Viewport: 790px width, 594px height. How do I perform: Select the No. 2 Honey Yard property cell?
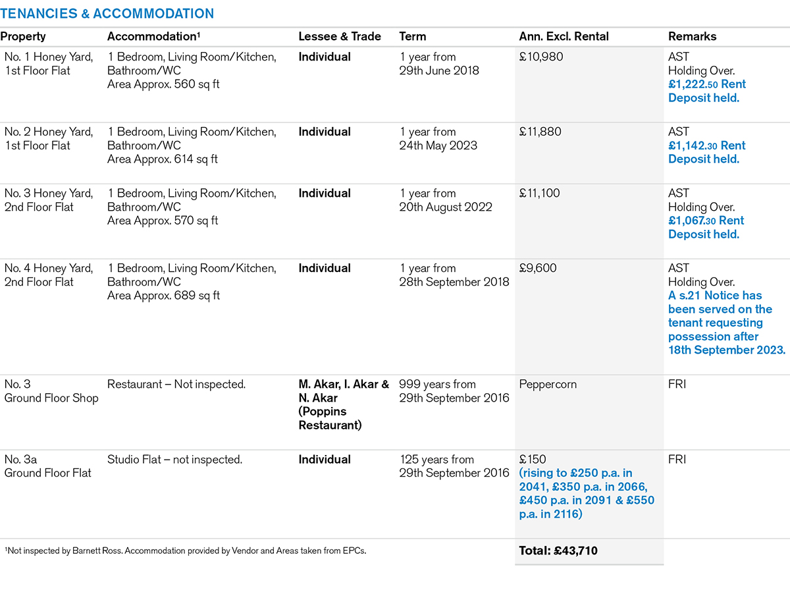coord(49,139)
